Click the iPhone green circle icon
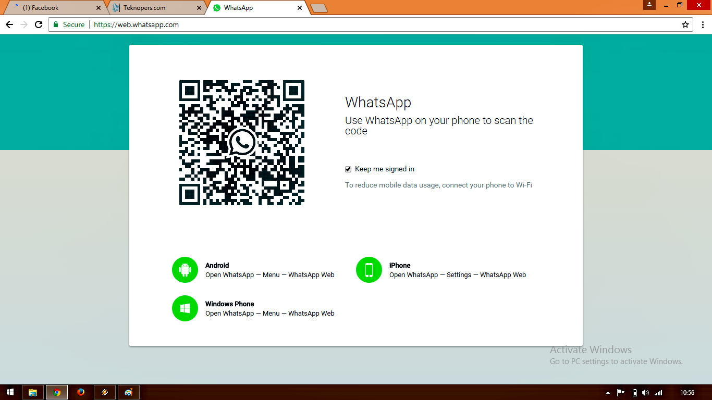 tap(369, 270)
